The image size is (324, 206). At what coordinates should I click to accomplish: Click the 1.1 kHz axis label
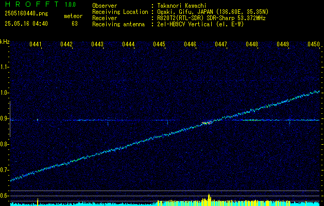4,67
